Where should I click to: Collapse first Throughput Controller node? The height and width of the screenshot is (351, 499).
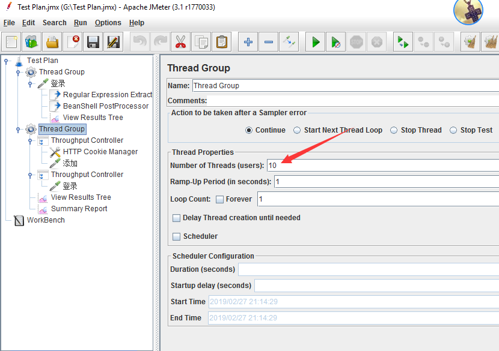click(x=30, y=140)
